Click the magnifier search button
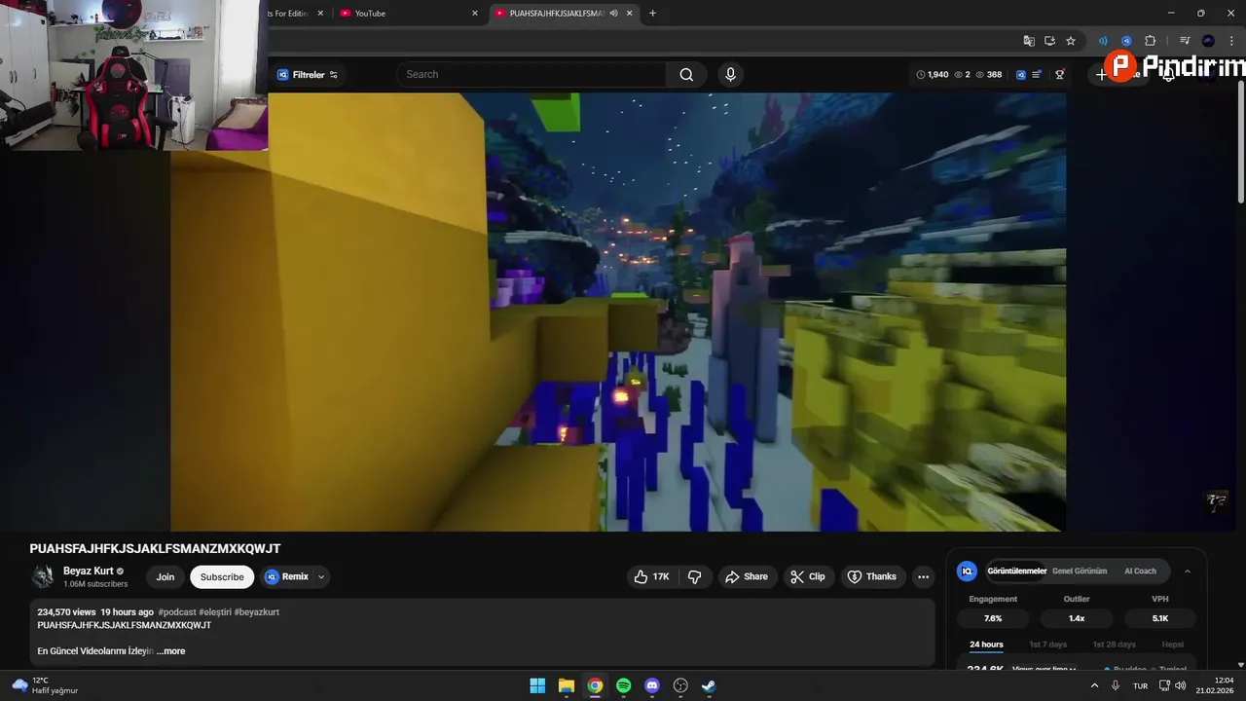This screenshot has width=1246, height=701. coord(686,75)
